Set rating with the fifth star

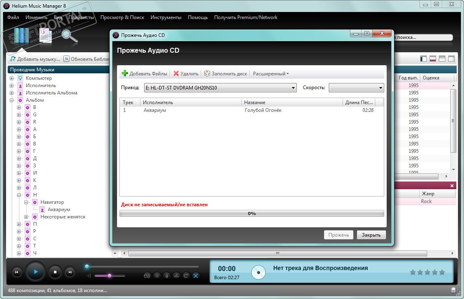(442, 272)
